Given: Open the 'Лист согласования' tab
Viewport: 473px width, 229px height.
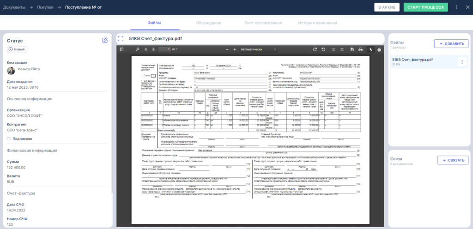Looking at the screenshot, I should tap(263, 23).
